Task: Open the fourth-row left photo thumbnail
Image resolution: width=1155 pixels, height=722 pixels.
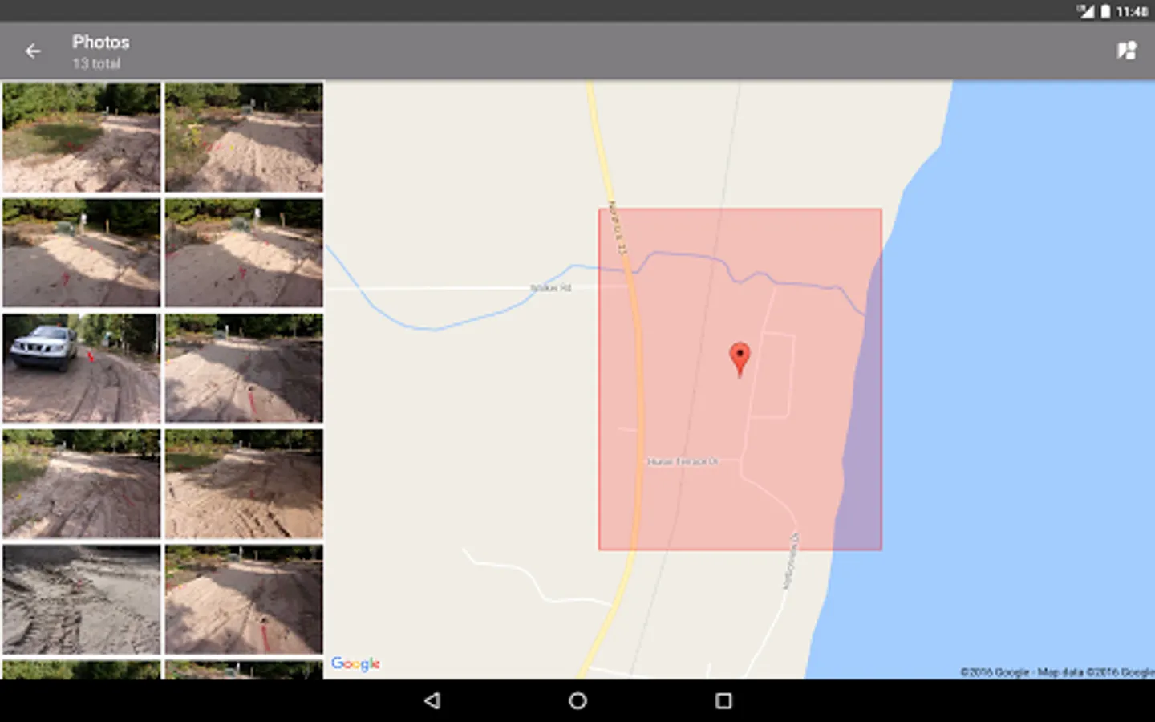Action: [x=82, y=484]
